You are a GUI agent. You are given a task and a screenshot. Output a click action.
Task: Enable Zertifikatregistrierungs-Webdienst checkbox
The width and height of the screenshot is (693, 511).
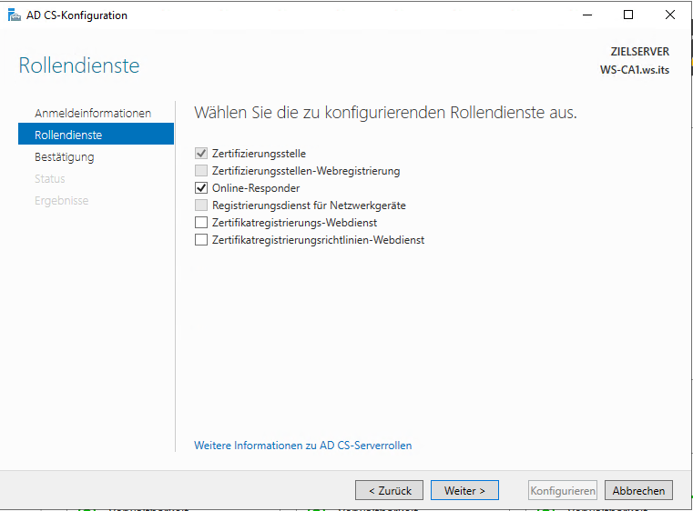click(x=201, y=223)
